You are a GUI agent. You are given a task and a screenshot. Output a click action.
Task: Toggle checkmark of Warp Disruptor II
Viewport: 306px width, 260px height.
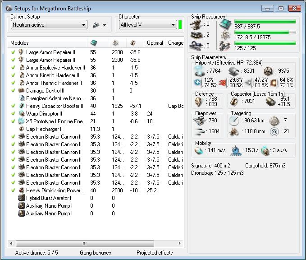[x=13, y=114]
